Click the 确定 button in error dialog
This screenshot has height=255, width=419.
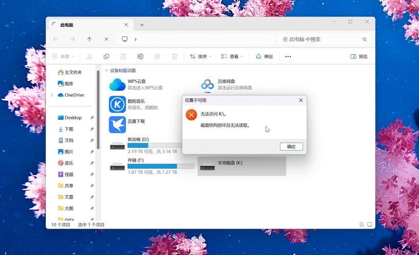[x=291, y=146]
